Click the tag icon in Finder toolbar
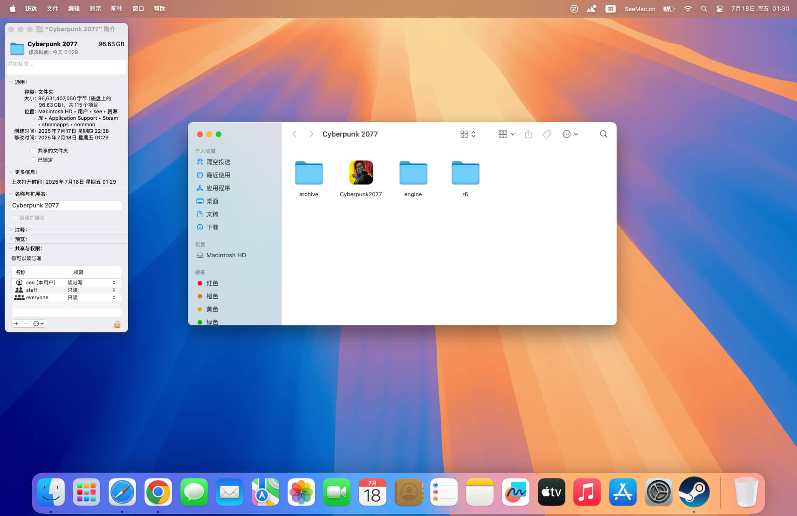Viewport: 797px width, 516px height. click(x=547, y=134)
